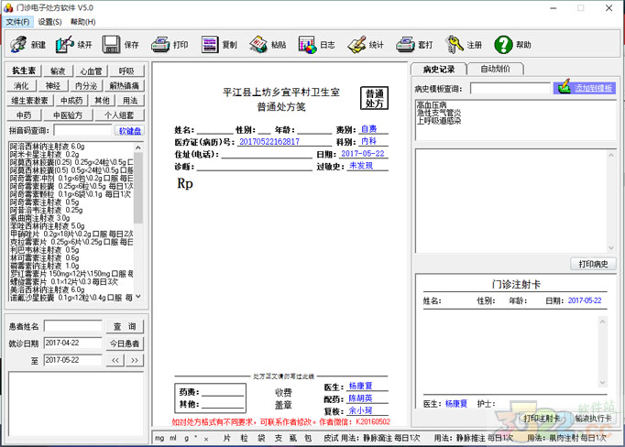The height and width of the screenshot is (447, 625).
Task: Click the 保存 (Save) floppy icon
Action: (x=111, y=45)
